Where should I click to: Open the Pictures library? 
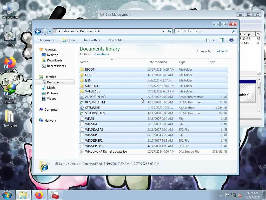[52, 93]
